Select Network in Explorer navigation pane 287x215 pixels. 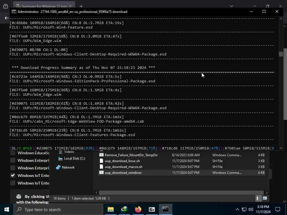tap(68, 167)
